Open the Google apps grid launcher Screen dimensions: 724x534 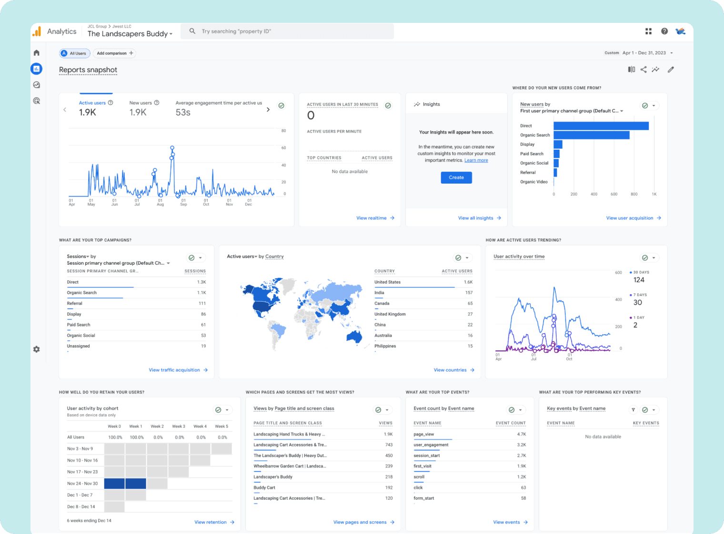point(648,31)
